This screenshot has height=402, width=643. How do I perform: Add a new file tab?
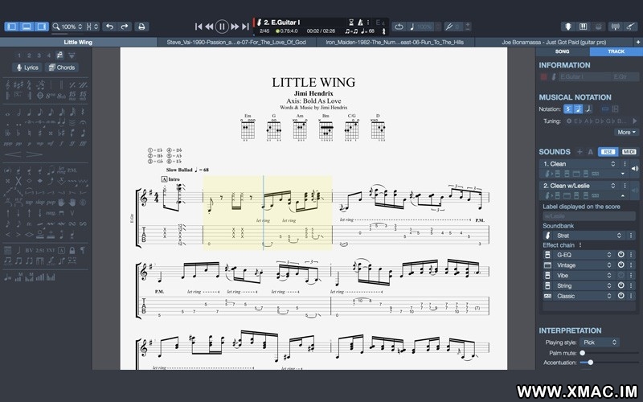point(638,42)
